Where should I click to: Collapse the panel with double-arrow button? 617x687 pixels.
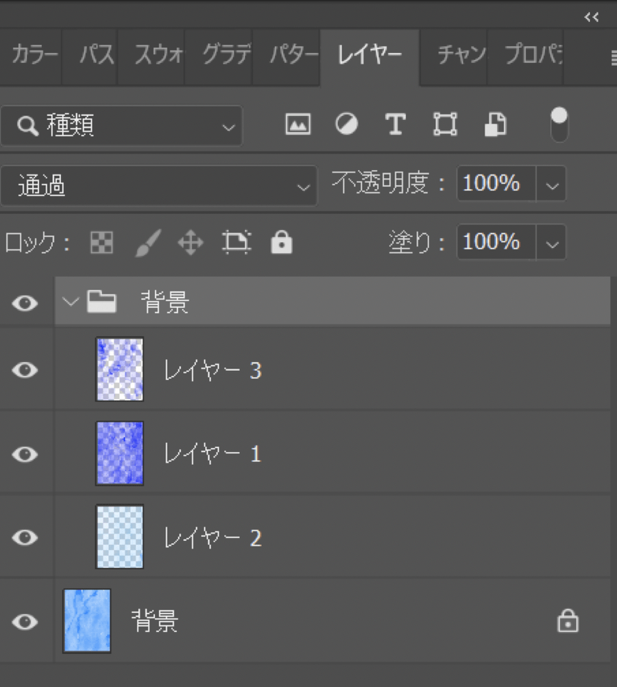592,17
